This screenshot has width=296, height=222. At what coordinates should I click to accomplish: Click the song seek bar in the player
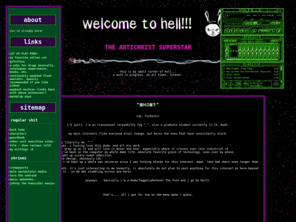click(253, 26)
